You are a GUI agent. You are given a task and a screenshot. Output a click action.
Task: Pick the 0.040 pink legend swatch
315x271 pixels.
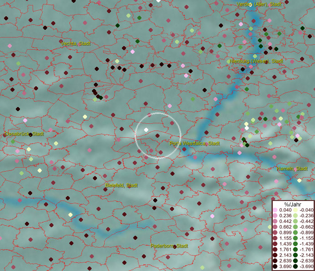coord(275,210)
